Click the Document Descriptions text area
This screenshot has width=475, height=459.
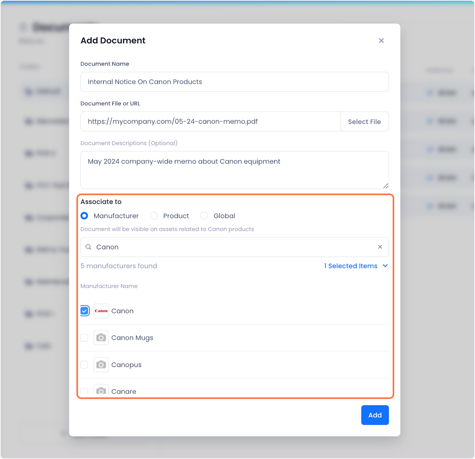click(234, 170)
